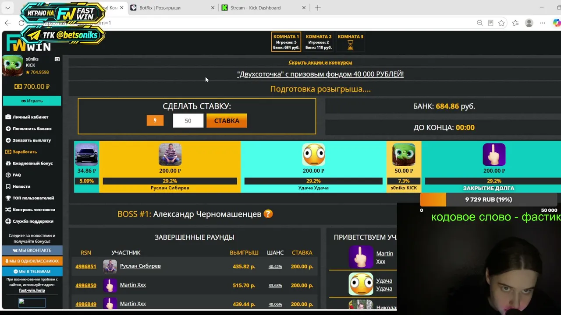Screen dimensions: 561x315
Task: Click МЫ В ОДНОКЛАССНИКАХ button
Action: click(x=32, y=261)
